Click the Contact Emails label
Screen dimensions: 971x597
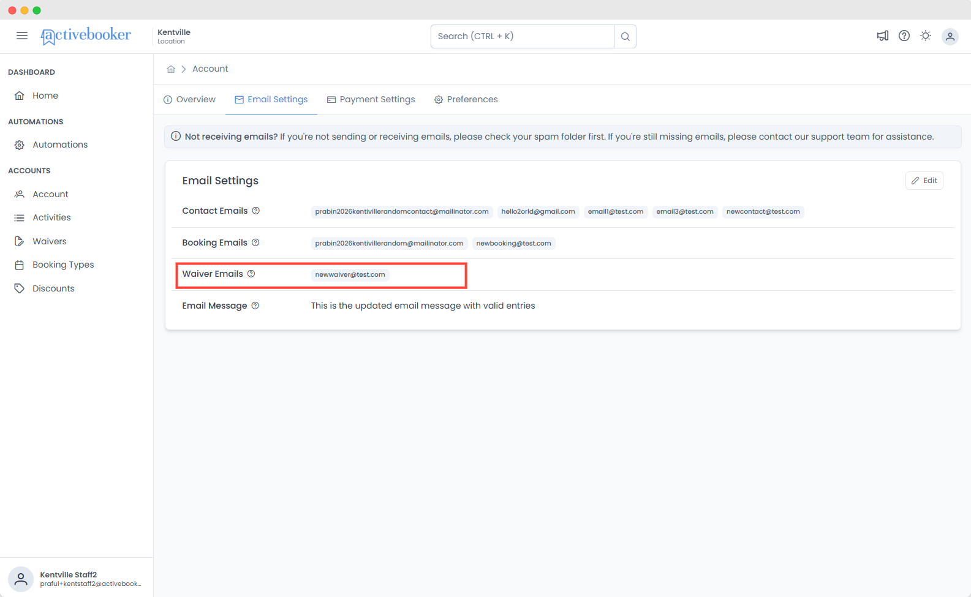215,211
